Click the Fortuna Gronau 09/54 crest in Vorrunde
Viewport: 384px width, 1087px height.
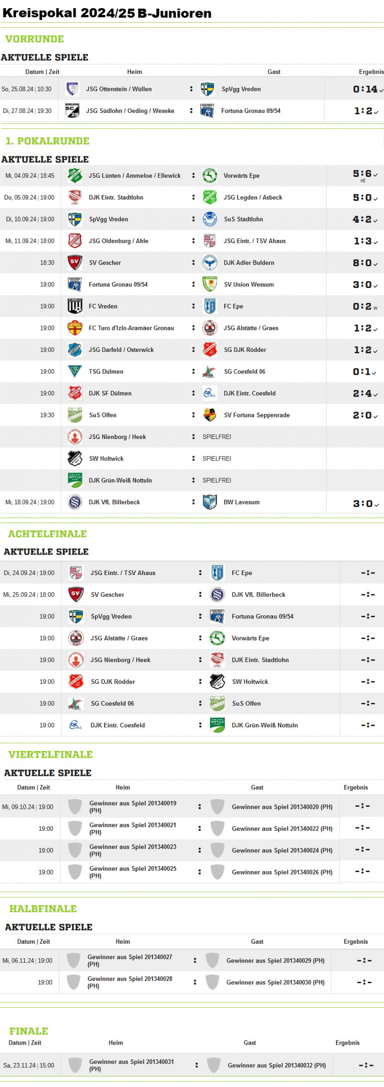pos(207,111)
